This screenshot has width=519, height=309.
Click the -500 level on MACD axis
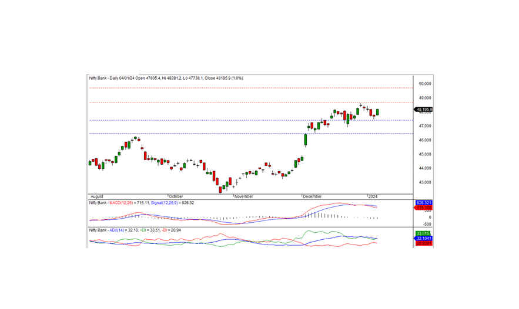(x=428, y=224)
